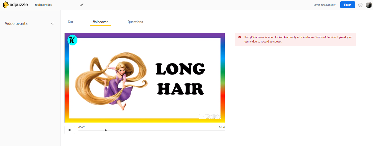Open the user profile avatar
Image resolution: width=373 pixels, height=146 pixels.
tap(369, 5)
